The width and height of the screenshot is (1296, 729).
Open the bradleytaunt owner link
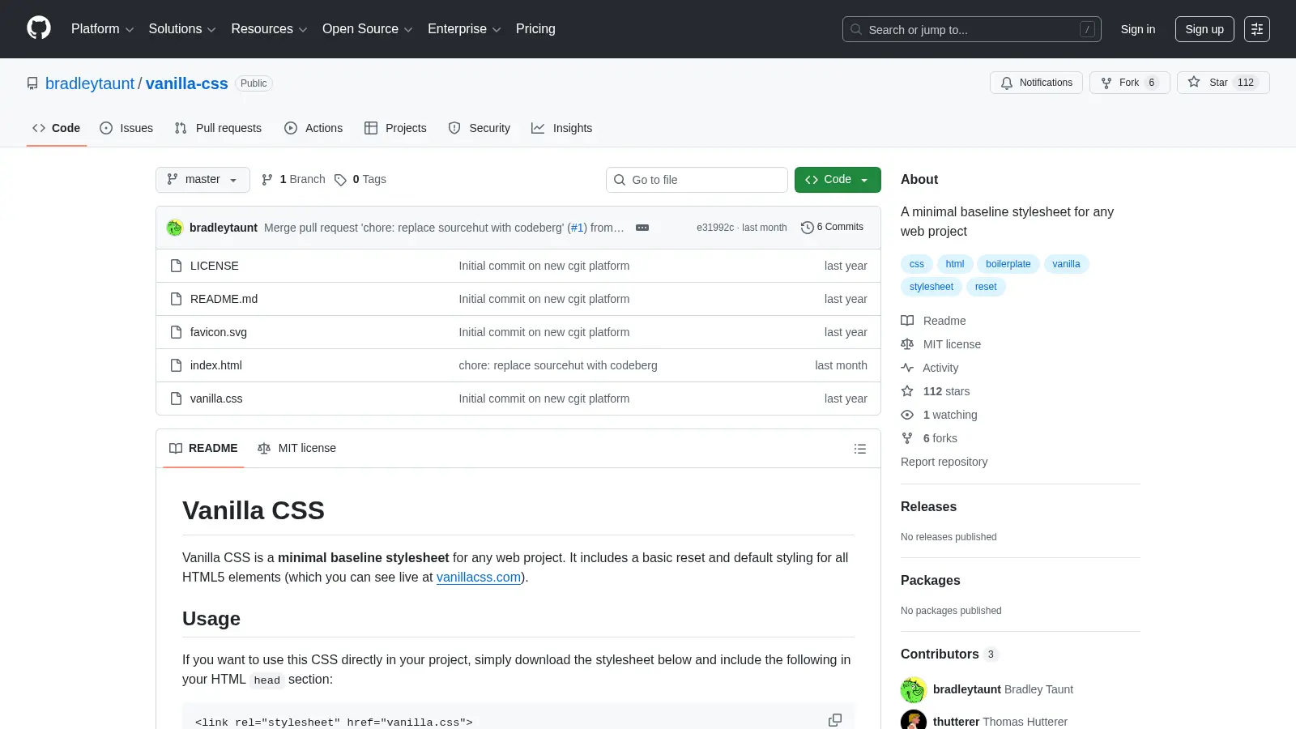click(x=90, y=83)
